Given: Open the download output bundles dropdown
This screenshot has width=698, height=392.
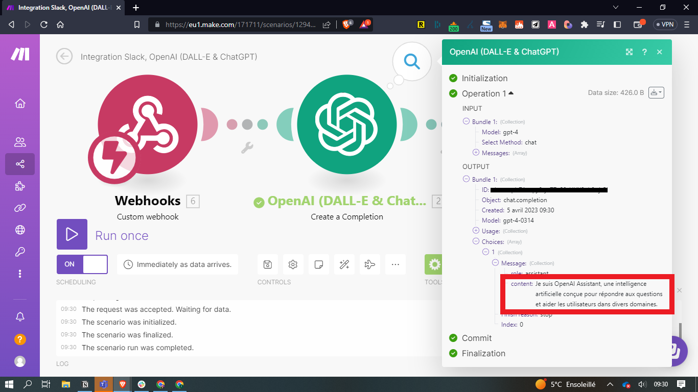Looking at the screenshot, I should (x=656, y=92).
